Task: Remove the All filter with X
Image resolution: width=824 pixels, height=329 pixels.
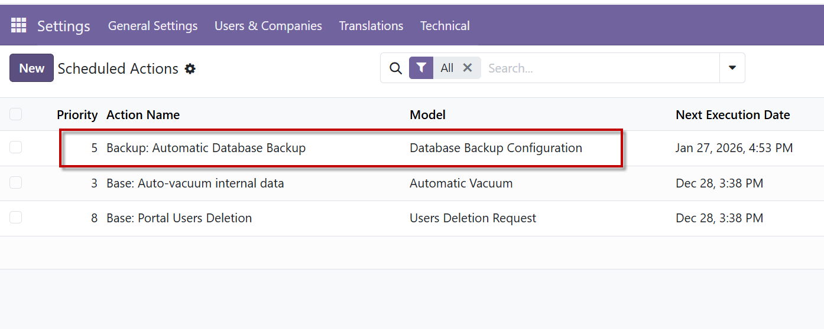Action: pyautogui.click(x=467, y=68)
